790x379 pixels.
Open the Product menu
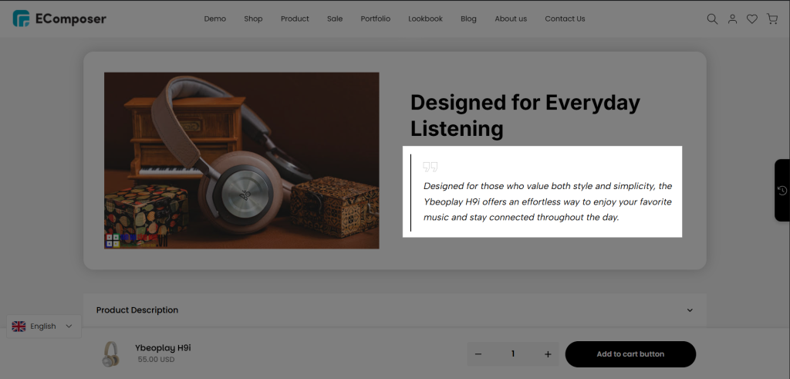point(295,19)
